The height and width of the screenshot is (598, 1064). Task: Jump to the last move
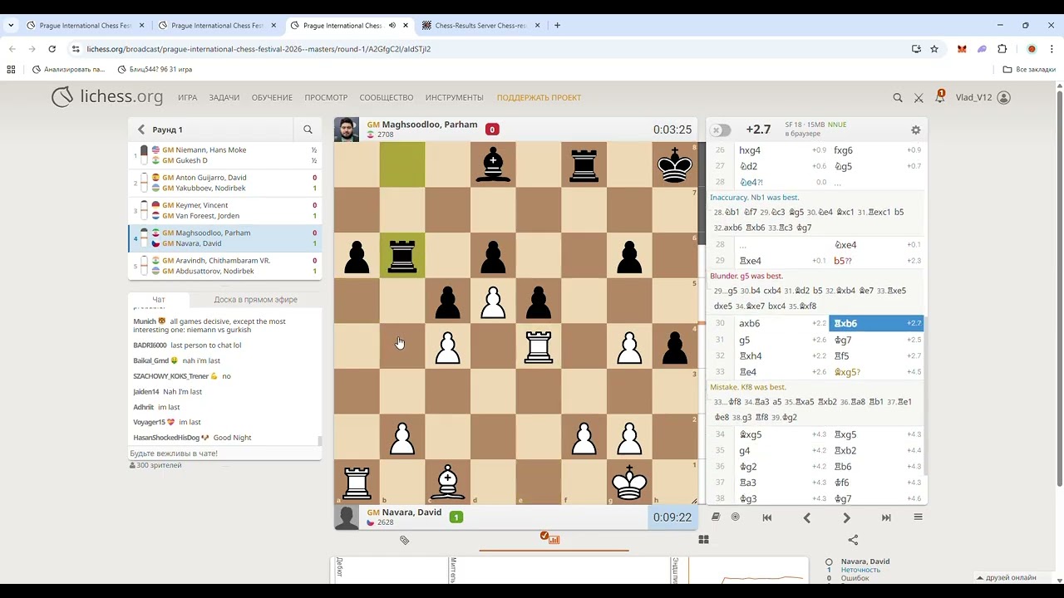click(886, 517)
